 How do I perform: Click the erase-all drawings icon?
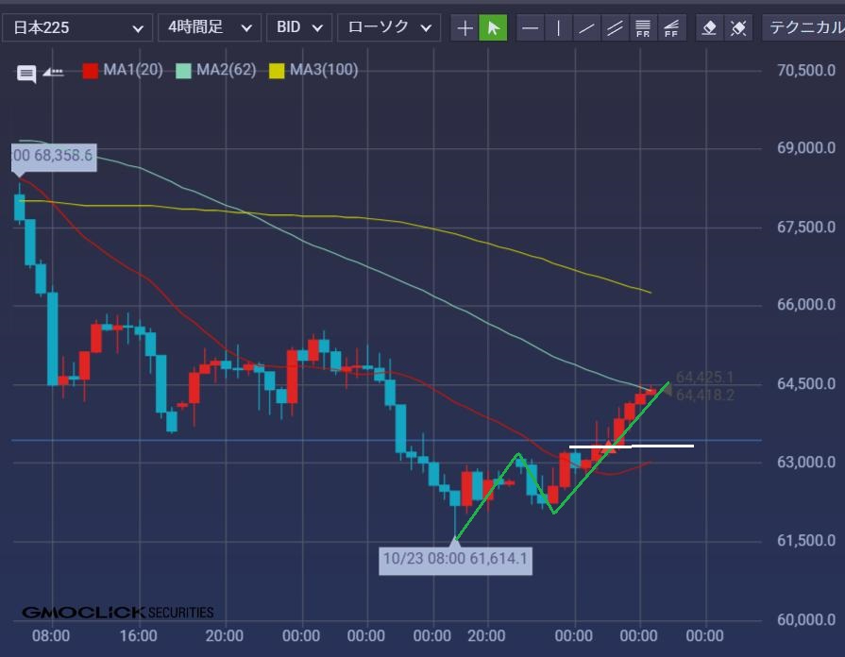pos(738,27)
